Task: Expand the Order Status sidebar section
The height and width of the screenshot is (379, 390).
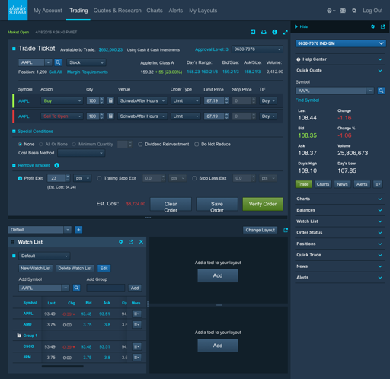Action: pos(340,232)
